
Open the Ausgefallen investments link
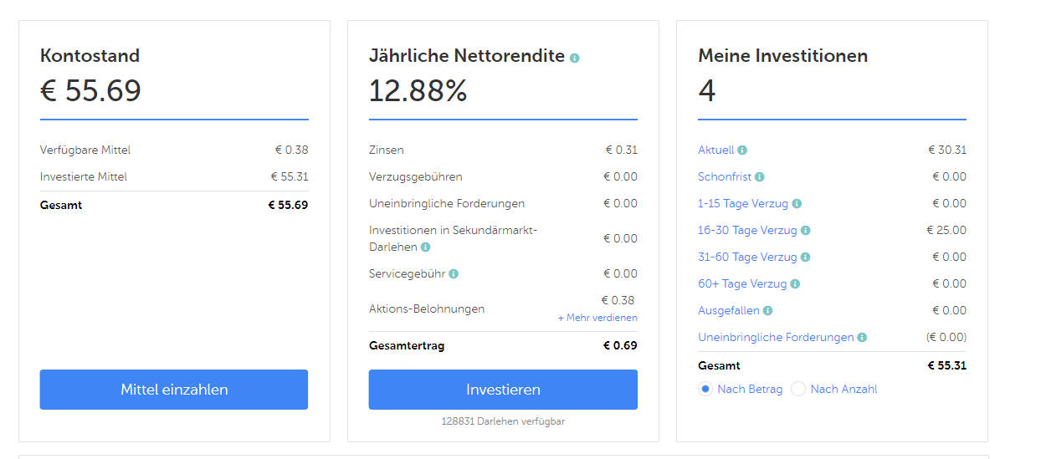tap(729, 311)
